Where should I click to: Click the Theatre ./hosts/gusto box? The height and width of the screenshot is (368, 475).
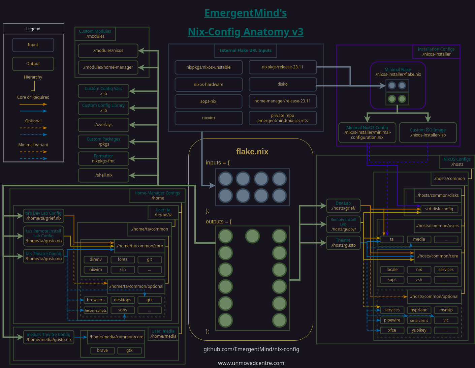(343, 243)
